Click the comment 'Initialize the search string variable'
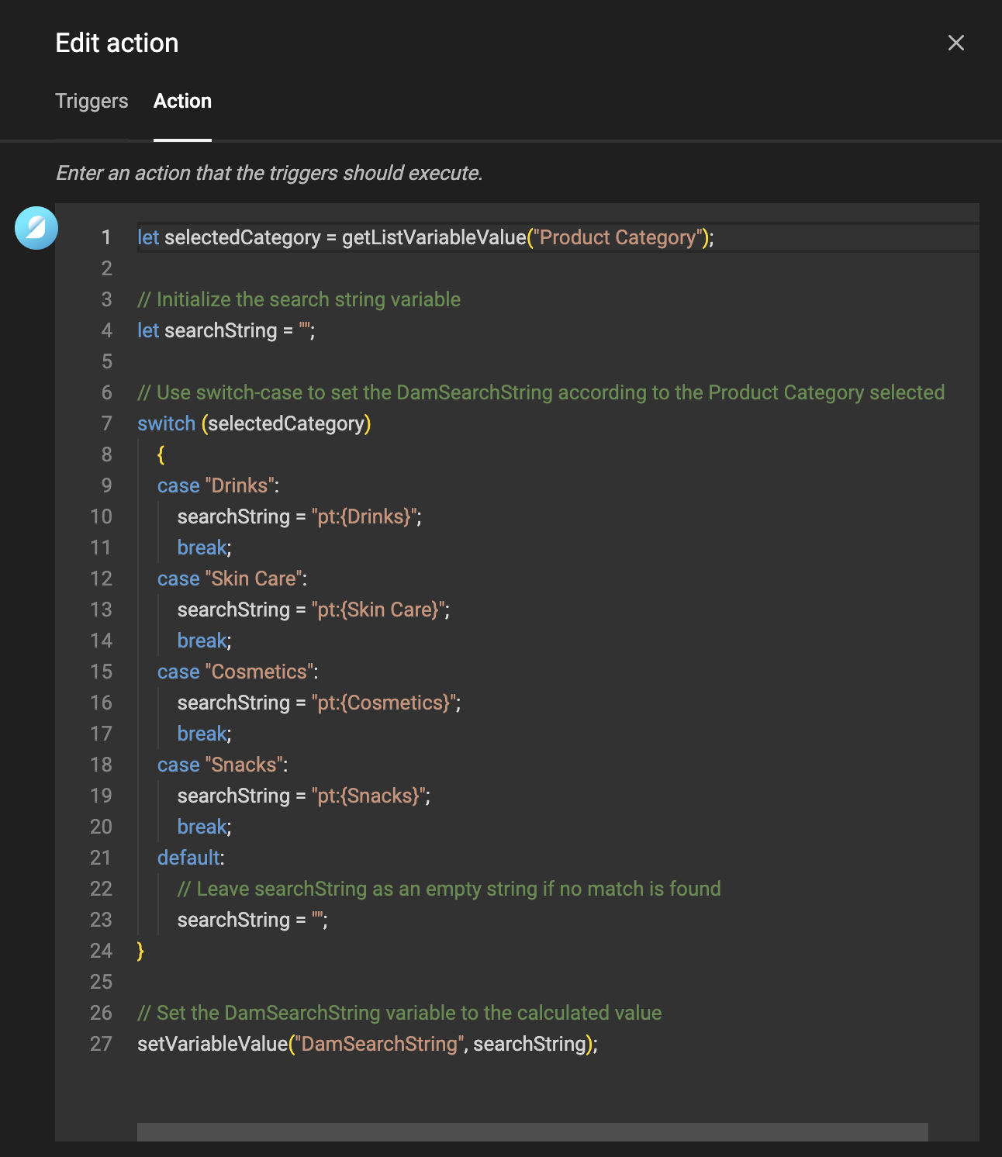Screen dimensions: 1002x1157 (x=299, y=299)
